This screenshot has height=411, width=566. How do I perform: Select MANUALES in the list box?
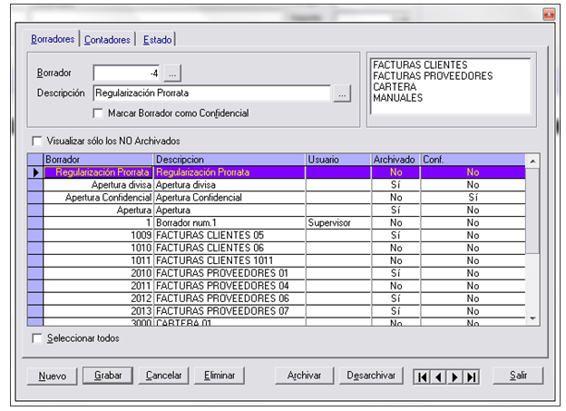coord(397,98)
